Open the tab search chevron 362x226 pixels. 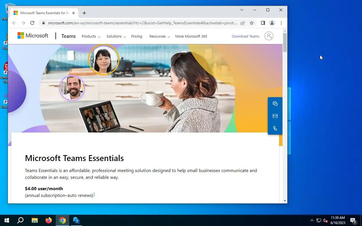(242, 10)
